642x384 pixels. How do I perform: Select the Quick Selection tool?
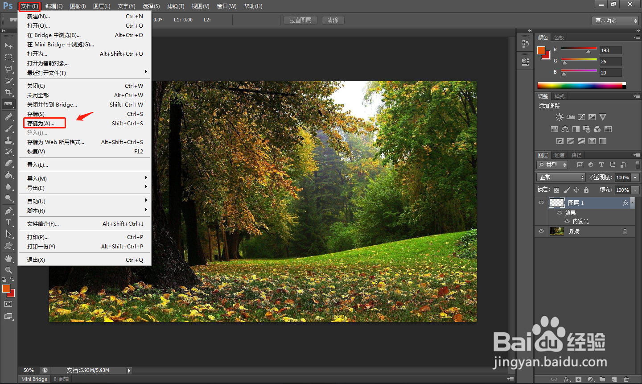(8, 81)
